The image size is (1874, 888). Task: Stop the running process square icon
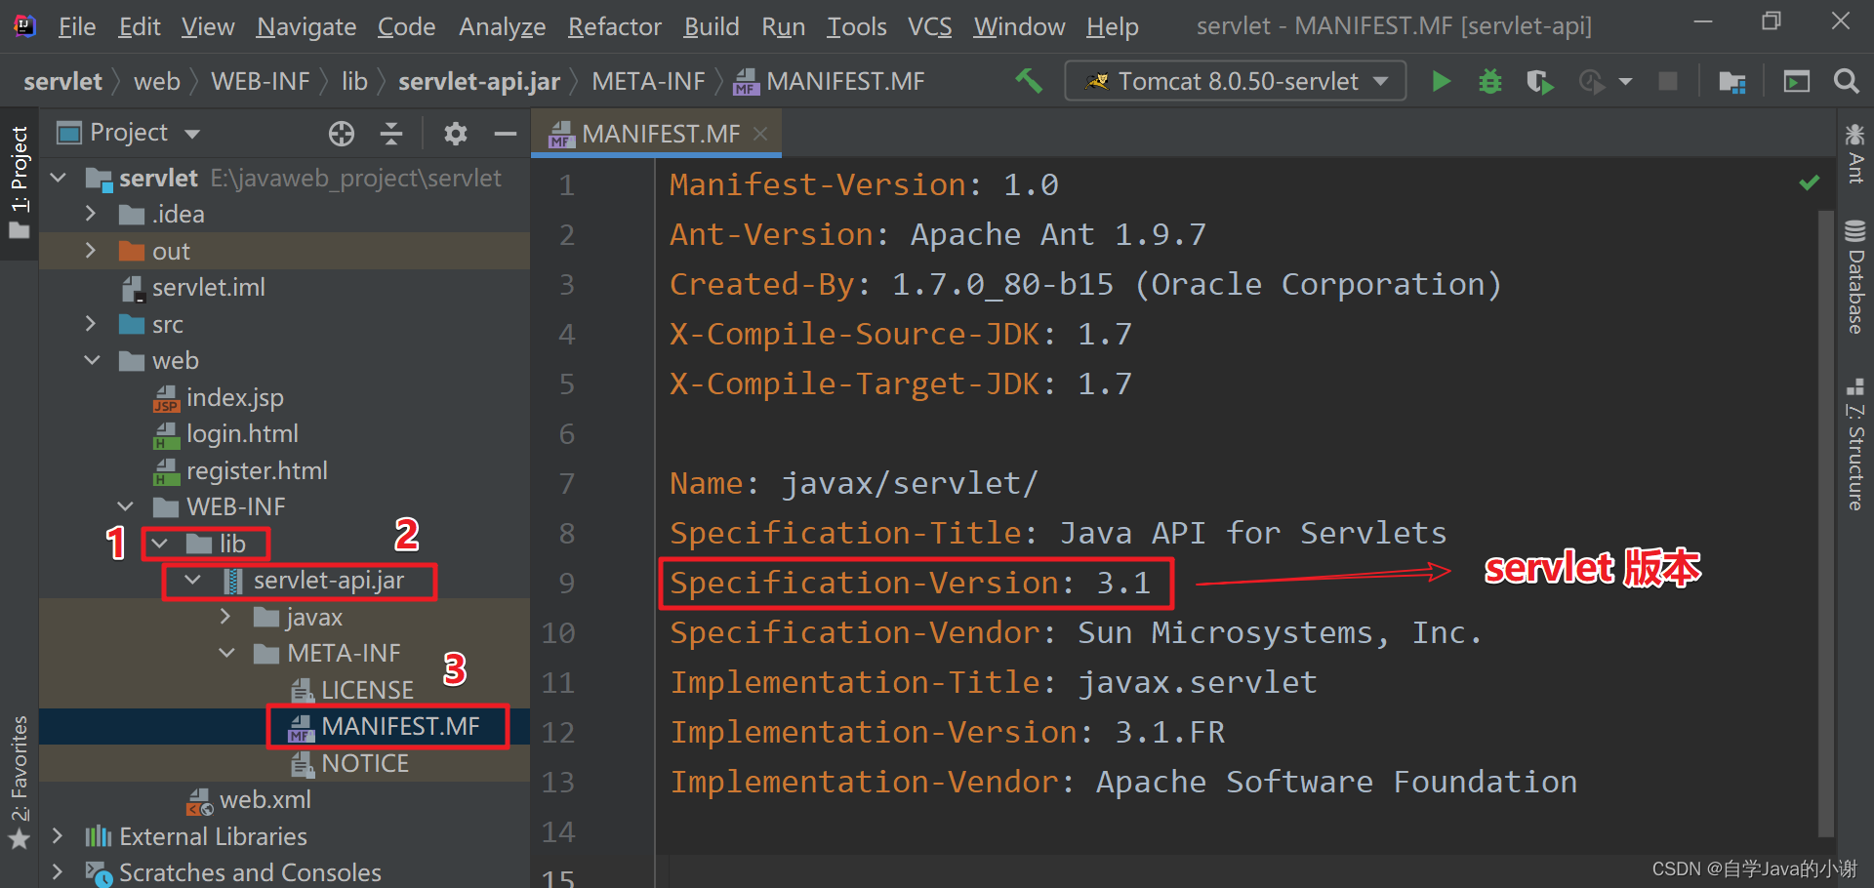[x=1668, y=81]
